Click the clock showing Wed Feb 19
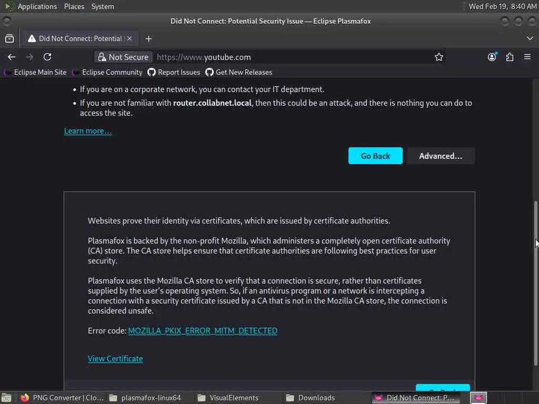539x404 pixels. pos(502,6)
